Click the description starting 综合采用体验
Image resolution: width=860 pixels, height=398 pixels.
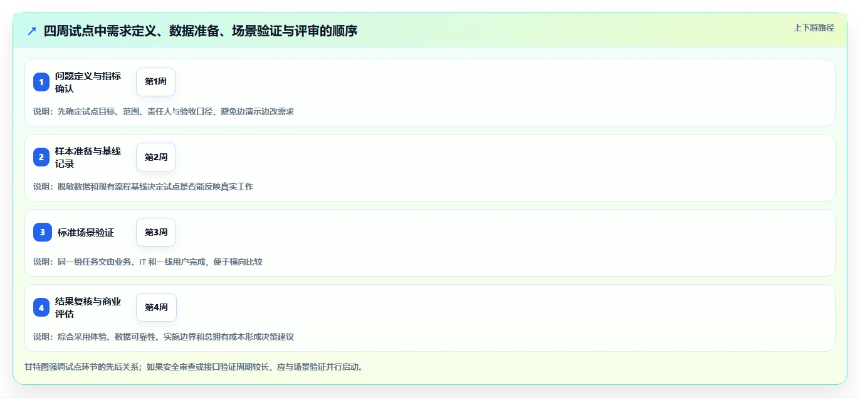click(164, 337)
